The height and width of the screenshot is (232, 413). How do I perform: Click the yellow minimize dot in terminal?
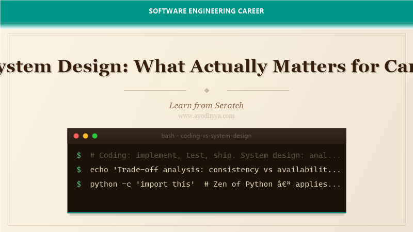[85, 136]
